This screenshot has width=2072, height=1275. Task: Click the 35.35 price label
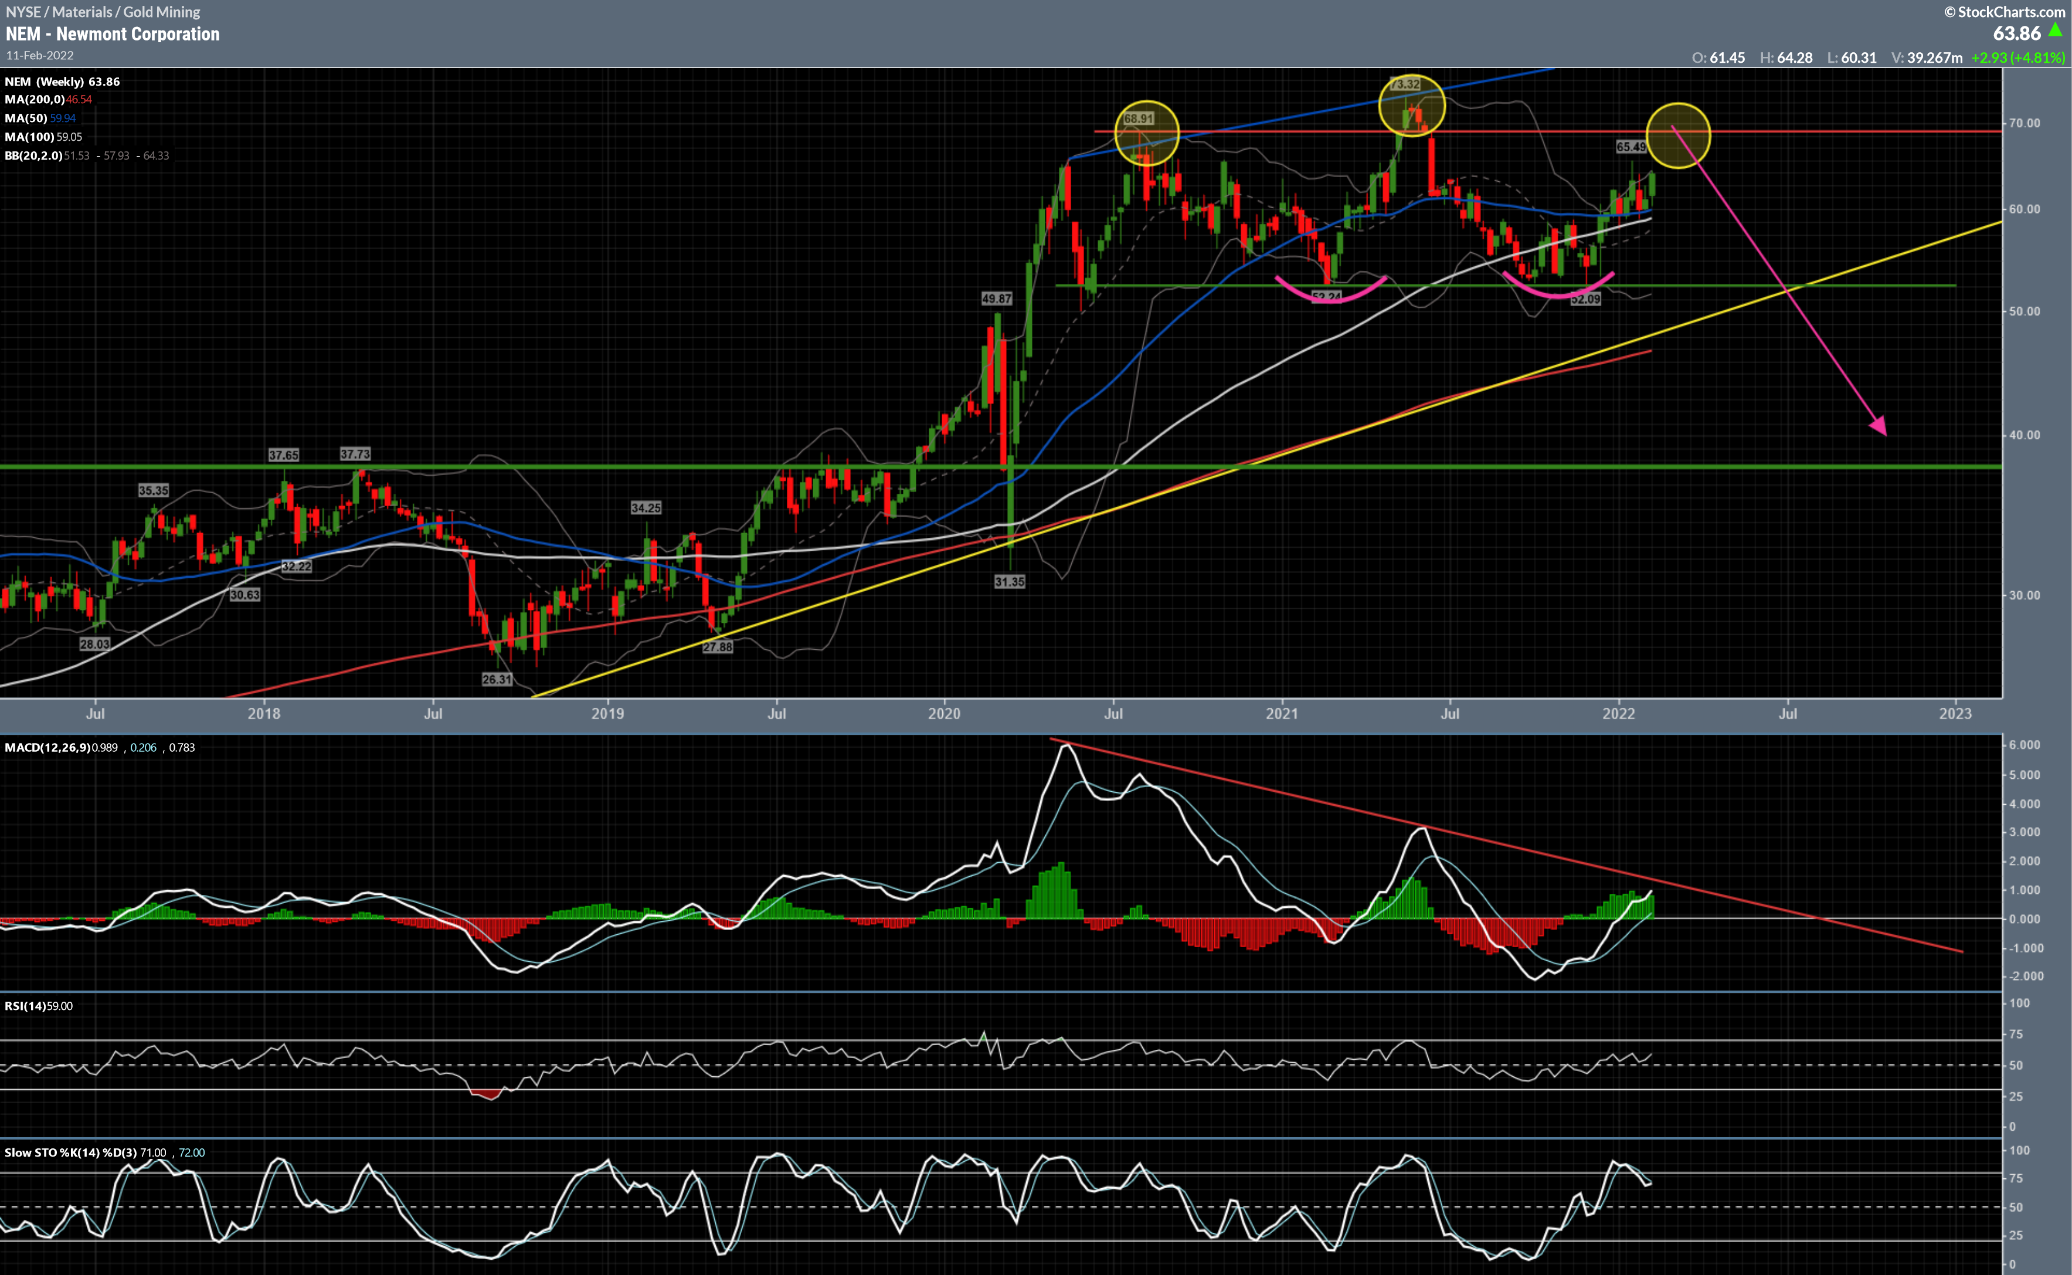coord(154,491)
